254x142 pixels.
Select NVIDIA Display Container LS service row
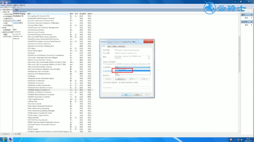click(60, 90)
